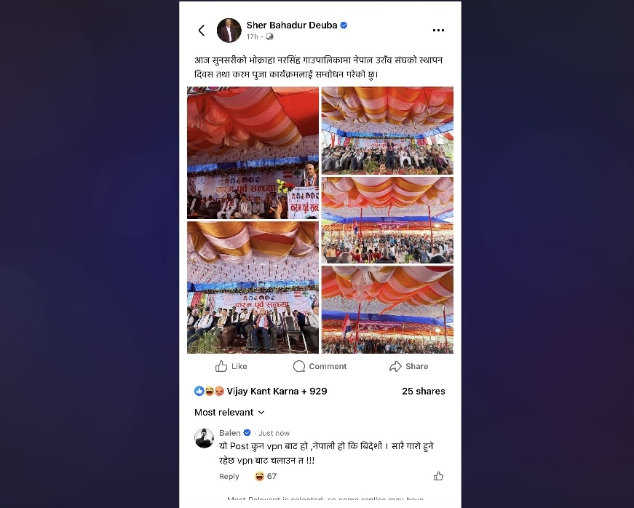Open Sher Bahadur Deuba's profile picture
This screenshot has height=508, width=634.
point(229,31)
